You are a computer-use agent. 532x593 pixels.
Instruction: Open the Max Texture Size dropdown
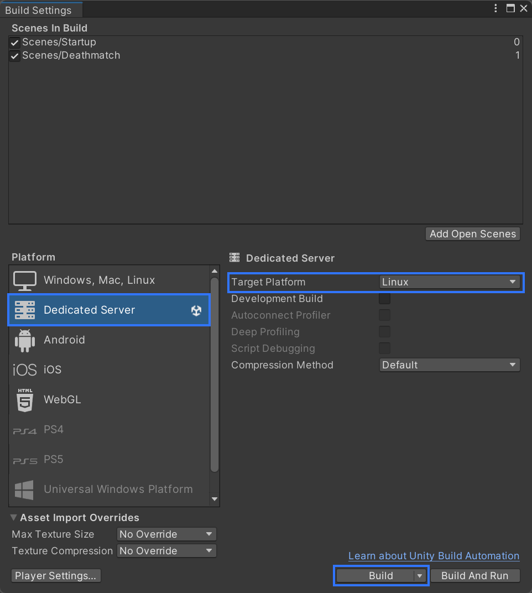pos(166,534)
